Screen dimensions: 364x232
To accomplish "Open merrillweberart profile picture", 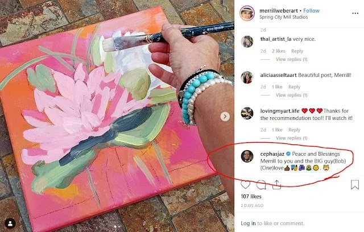I will click(247, 13).
